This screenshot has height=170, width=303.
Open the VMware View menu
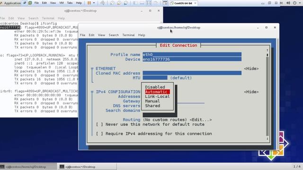53,3
